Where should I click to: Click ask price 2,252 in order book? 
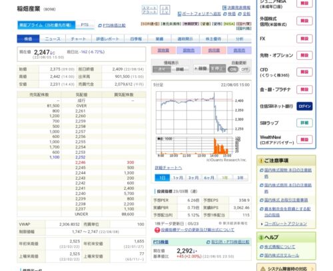80,157
